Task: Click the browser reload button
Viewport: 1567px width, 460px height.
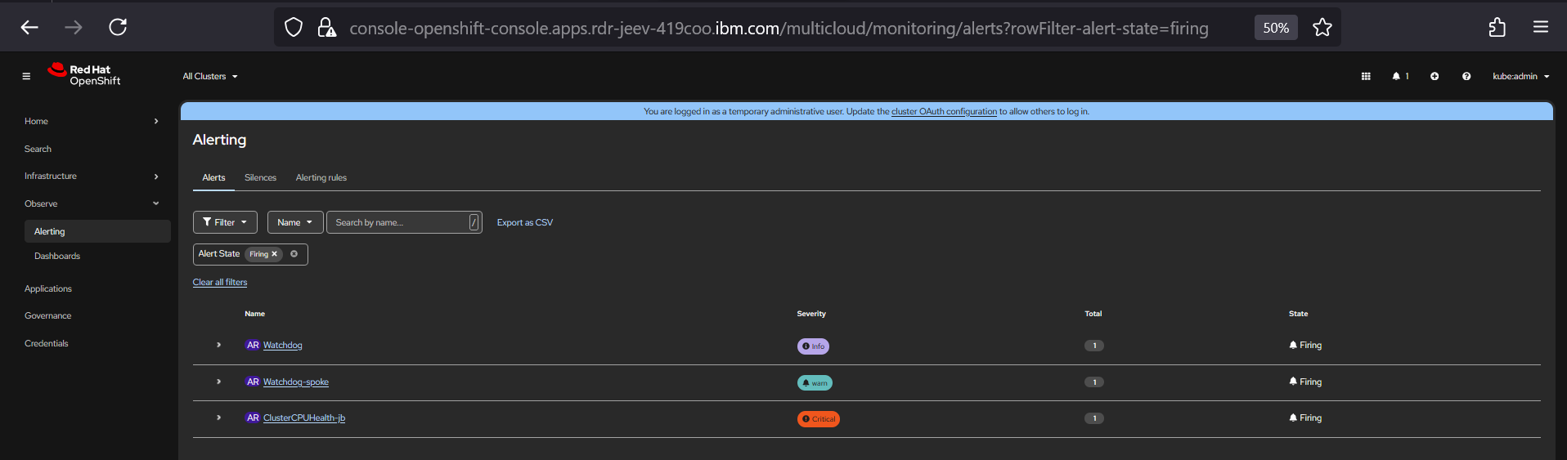Action: click(118, 27)
